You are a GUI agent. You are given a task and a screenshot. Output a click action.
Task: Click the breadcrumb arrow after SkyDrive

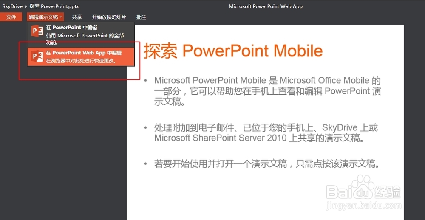tap(26, 6)
